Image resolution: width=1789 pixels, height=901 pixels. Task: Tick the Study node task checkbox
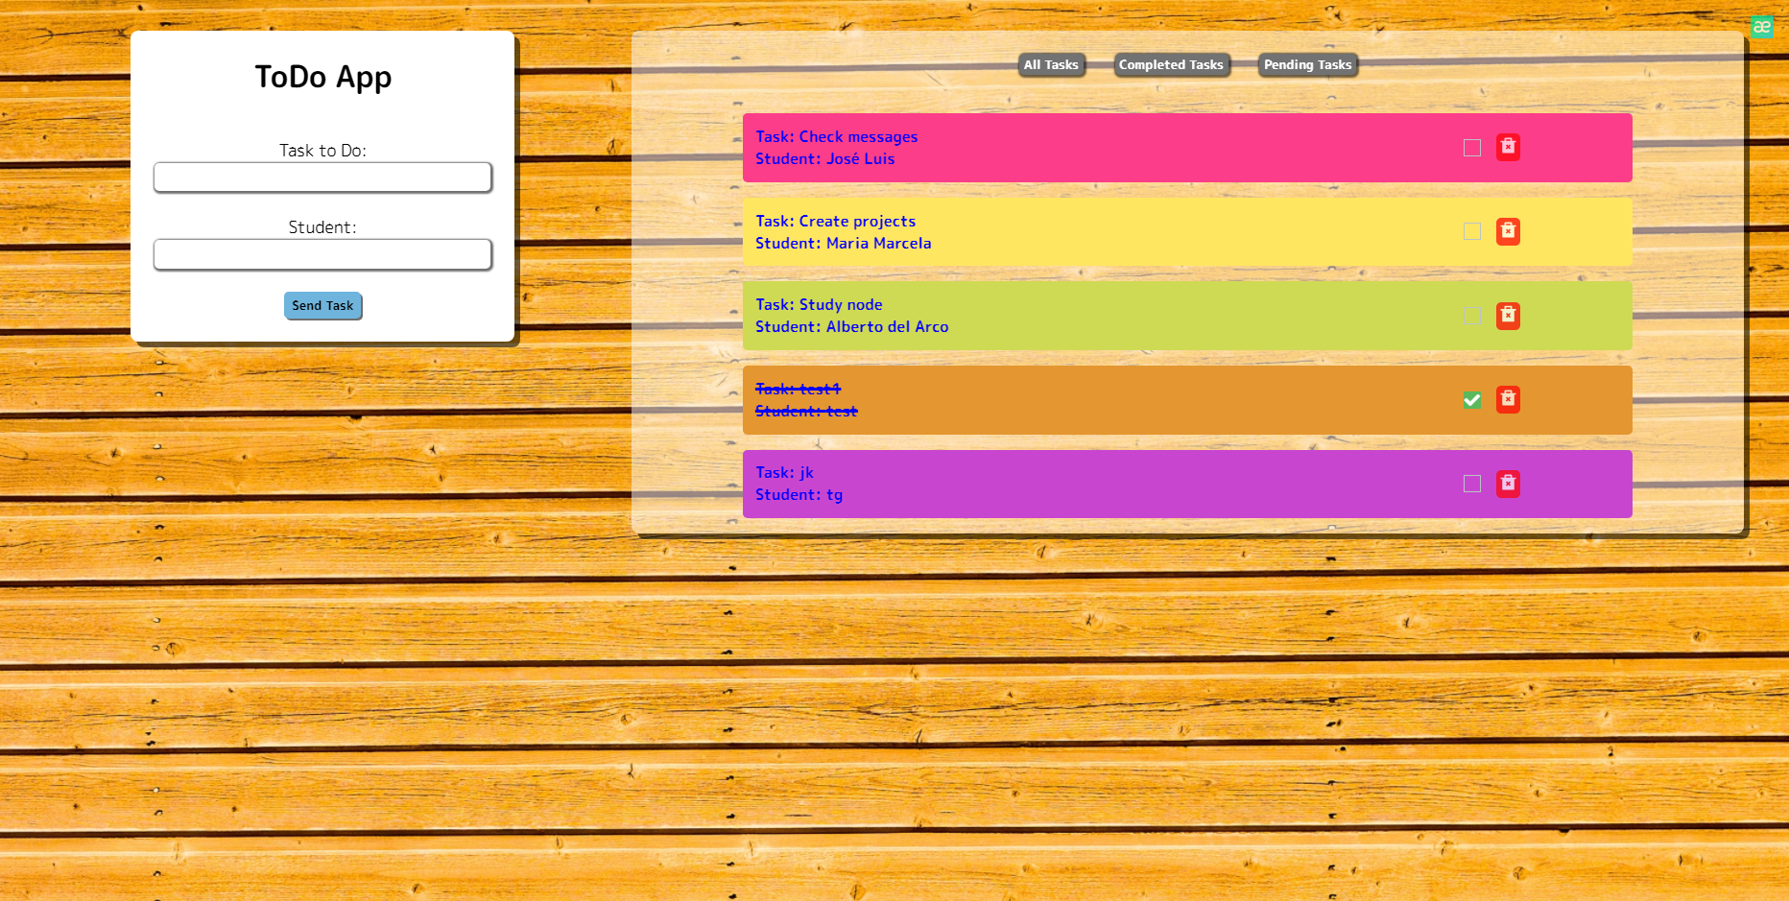[x=1471, y=316]
